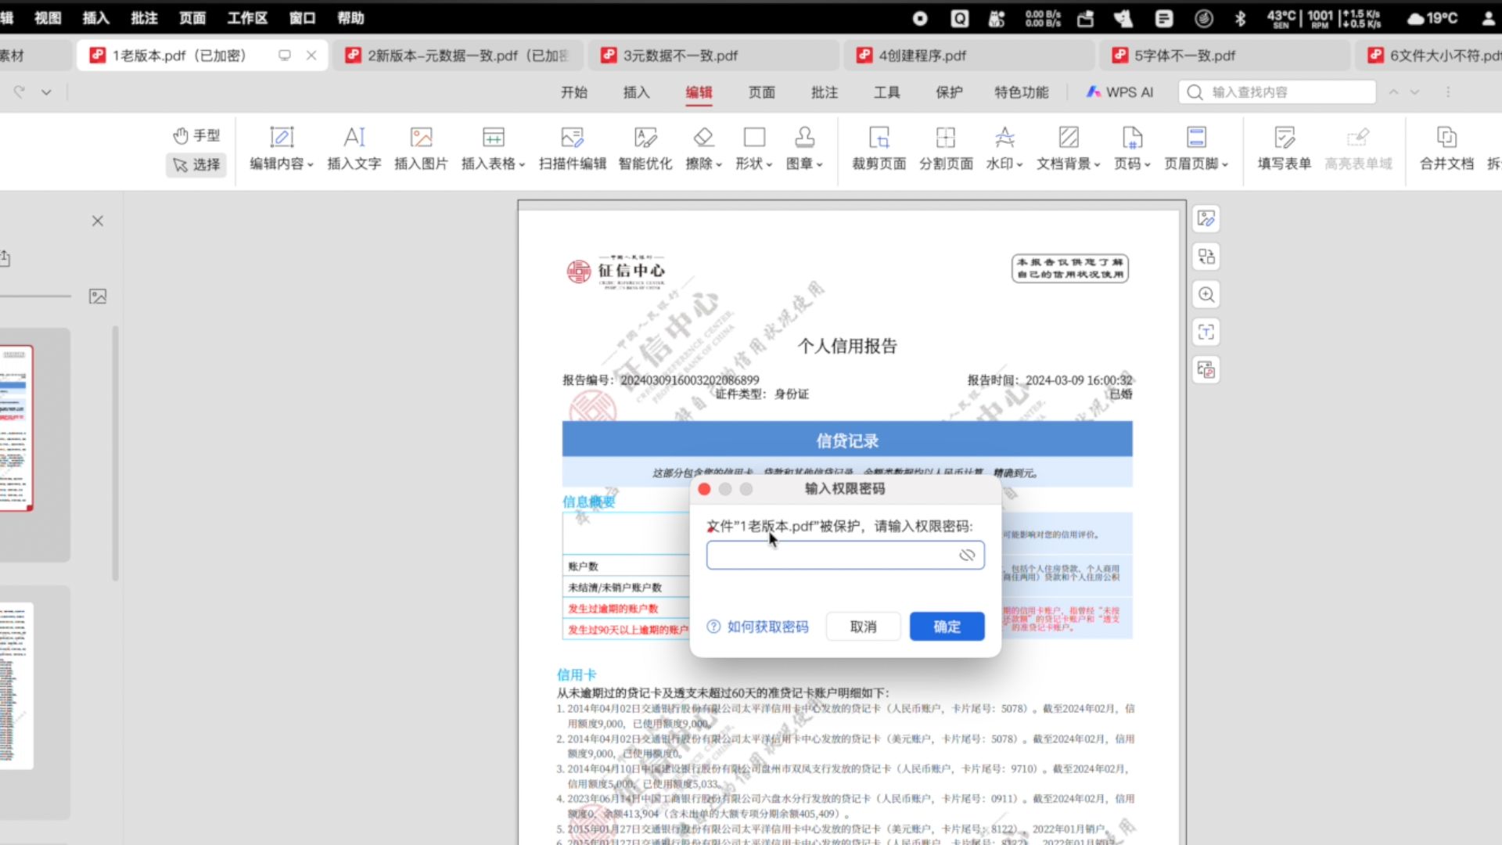The width and height of the screenshot is (1502, 845).
Task: Switch to the 批注 ribbon tab
Action: tap(824, 92)
